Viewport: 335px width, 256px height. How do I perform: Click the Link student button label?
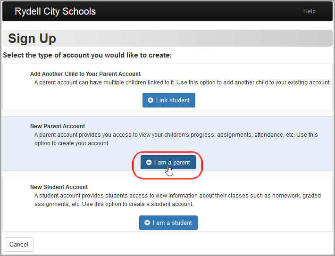click(x=173, y=100)
